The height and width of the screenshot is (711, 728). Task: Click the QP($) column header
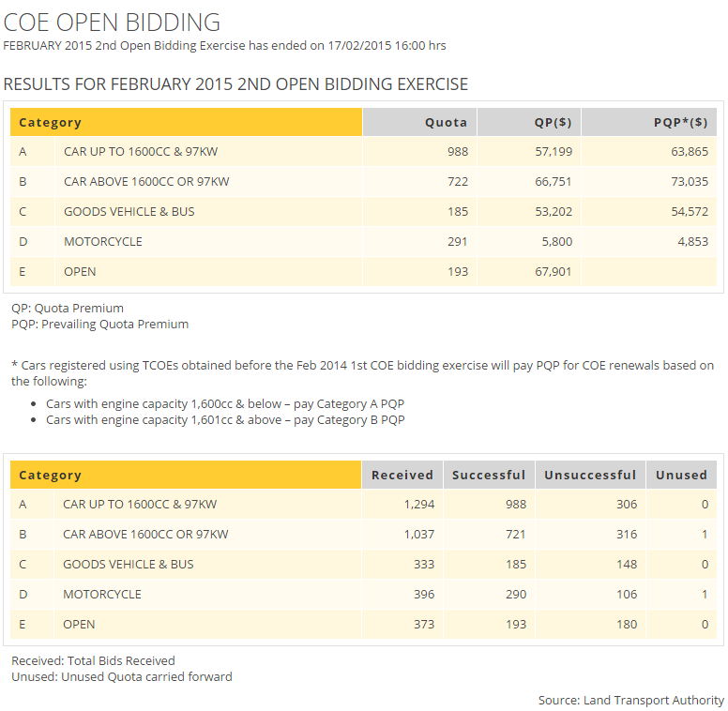coord(529,122)
